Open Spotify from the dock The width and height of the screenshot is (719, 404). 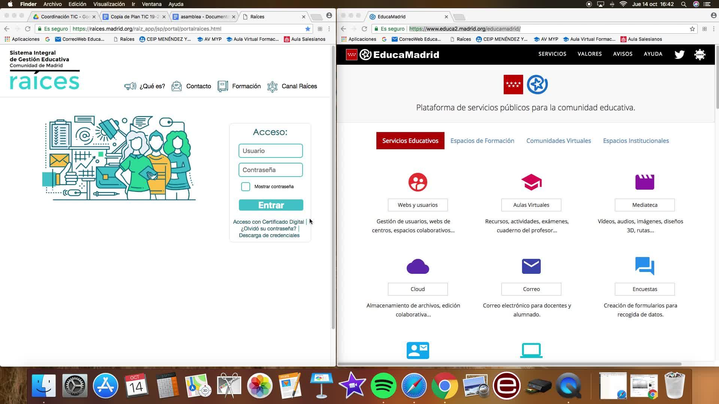(383, 386)
